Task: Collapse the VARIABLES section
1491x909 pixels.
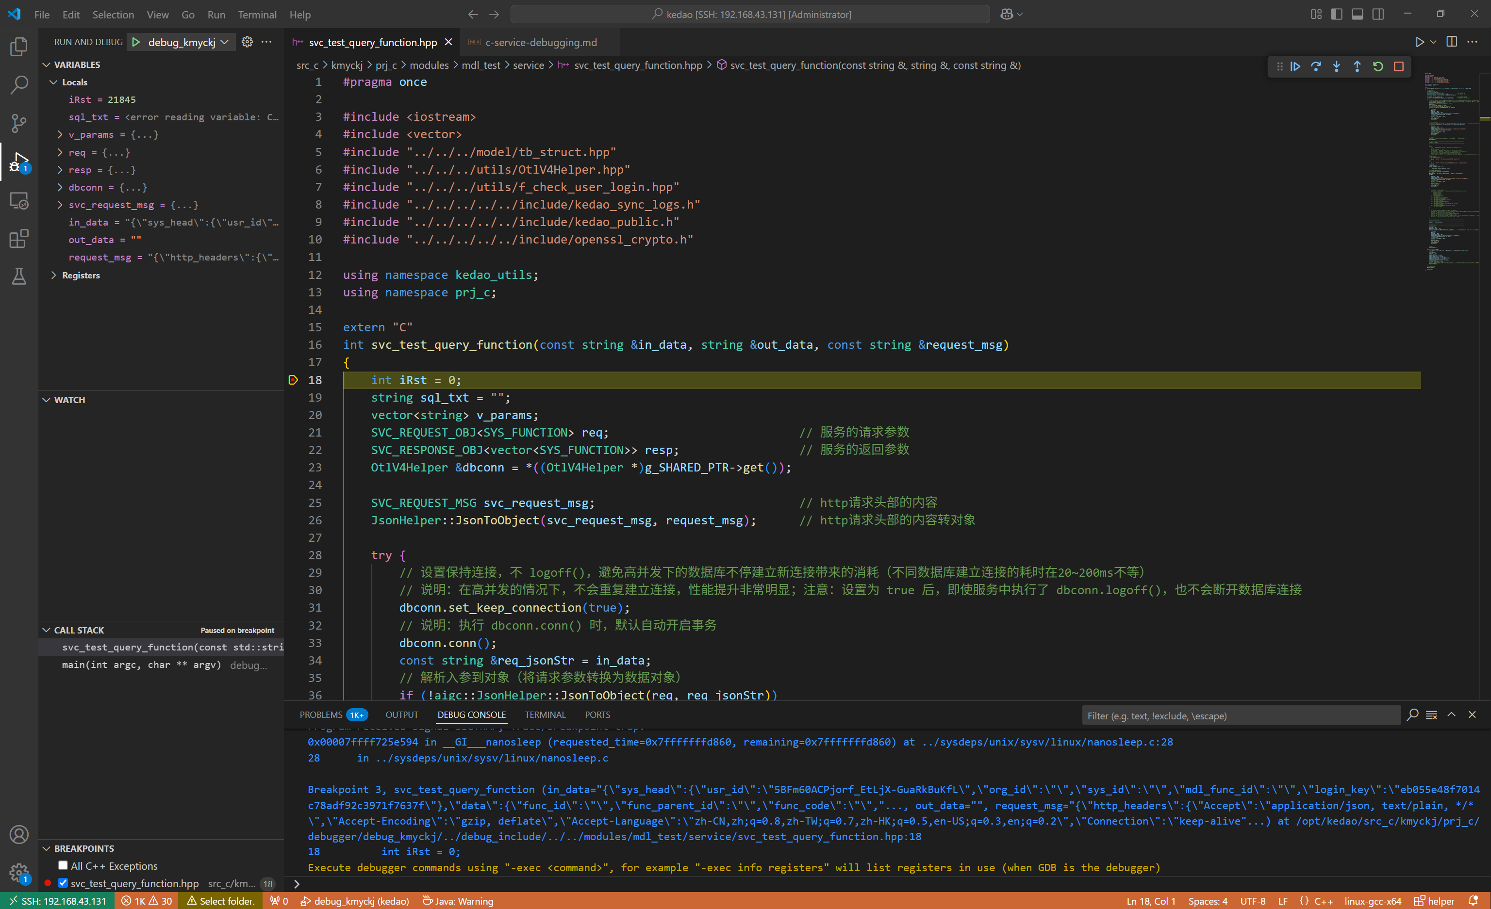Action: coord(47,65)
